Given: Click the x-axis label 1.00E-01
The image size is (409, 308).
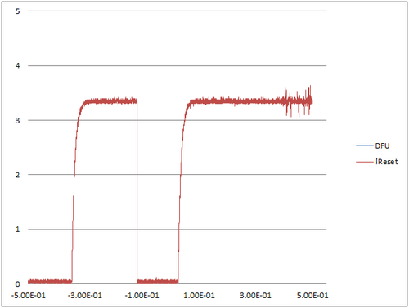Looking at the screenshot, I should click(199, 296).
